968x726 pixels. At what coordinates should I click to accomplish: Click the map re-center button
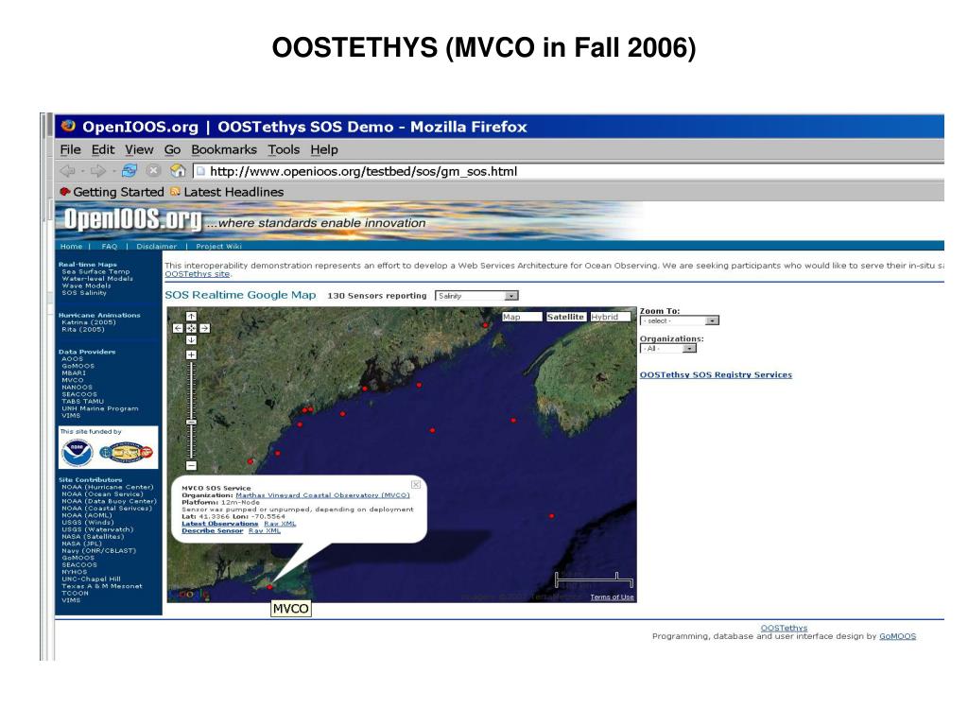191,328
